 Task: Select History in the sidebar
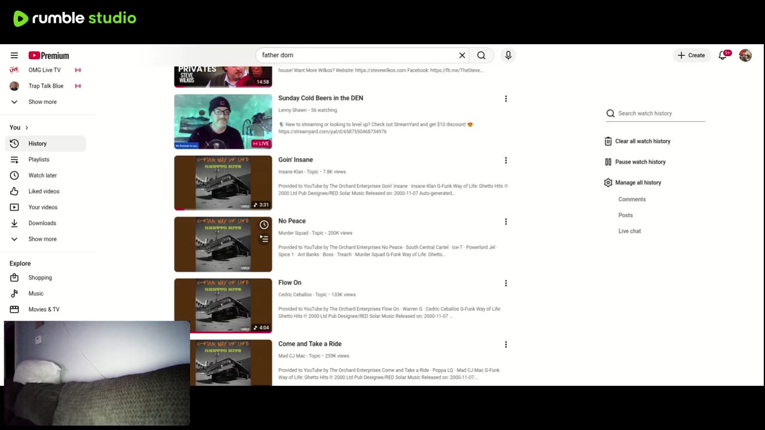pyautogui.click(x=45, y=143)
